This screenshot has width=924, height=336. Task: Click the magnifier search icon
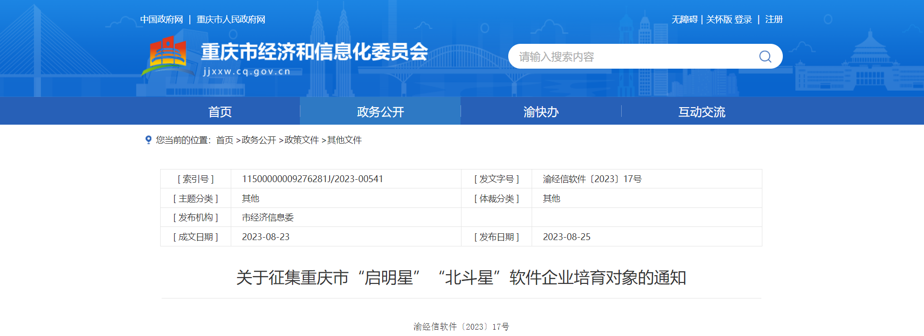pyautogui.click(x=765, y=57)
